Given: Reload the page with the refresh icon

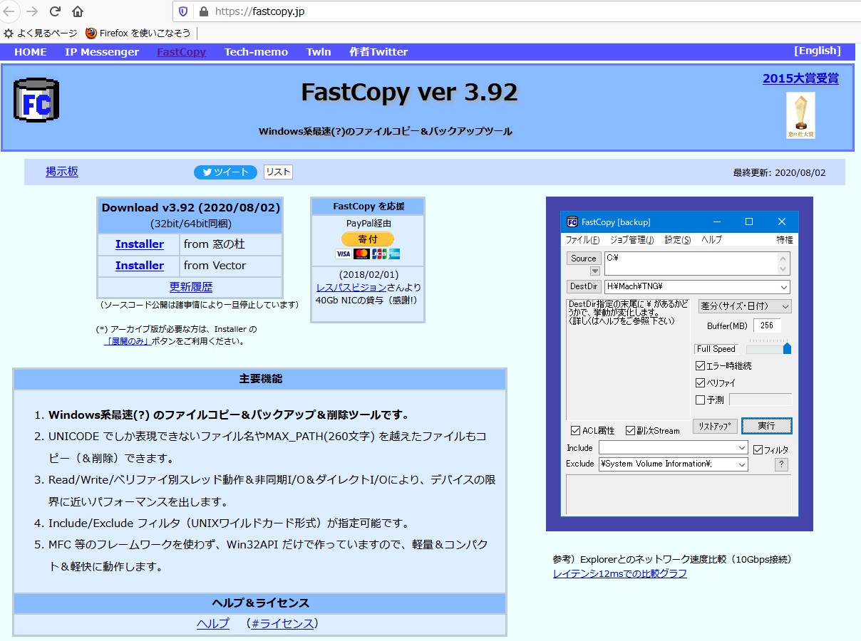Looking at the screenshot, I should [x=55, y=11].
